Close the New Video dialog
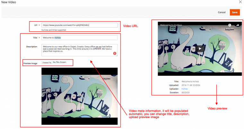The image size is (244, 129). click(x=240, y=2)
